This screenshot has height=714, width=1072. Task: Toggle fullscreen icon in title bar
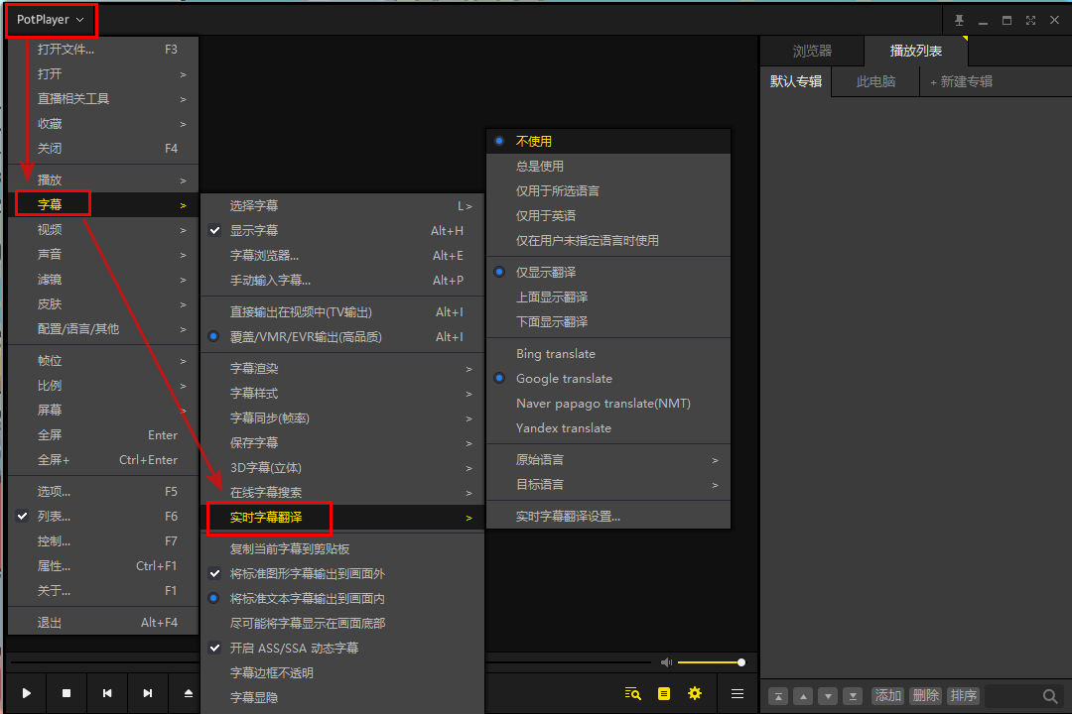pos(1030,21)
